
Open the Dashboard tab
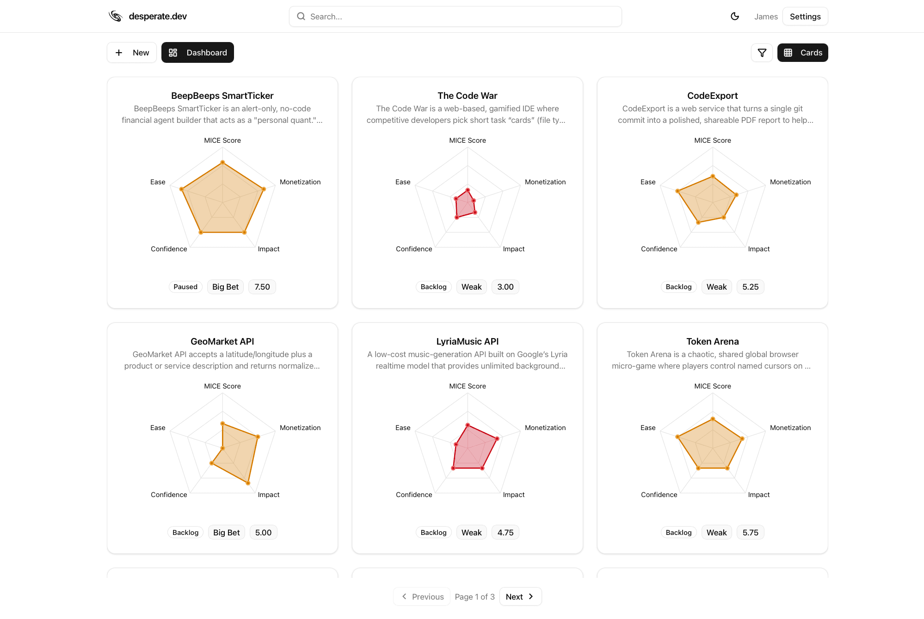[x=197, y=53]
